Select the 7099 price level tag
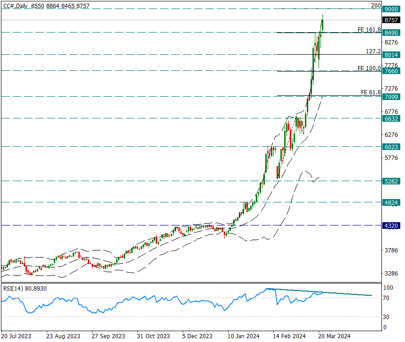 coord(391,97)
